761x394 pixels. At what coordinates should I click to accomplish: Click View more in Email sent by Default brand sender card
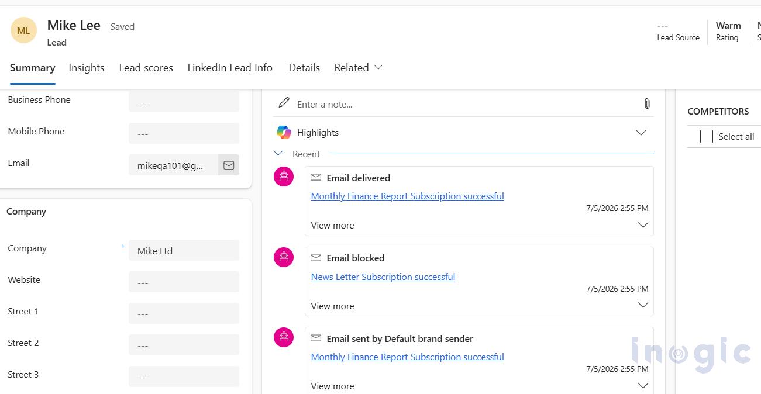point(332,386)
